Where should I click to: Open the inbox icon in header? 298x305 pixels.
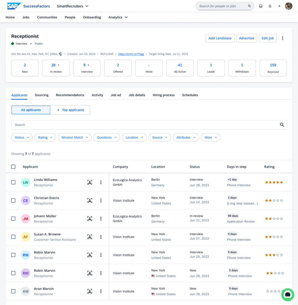point(261,6)
